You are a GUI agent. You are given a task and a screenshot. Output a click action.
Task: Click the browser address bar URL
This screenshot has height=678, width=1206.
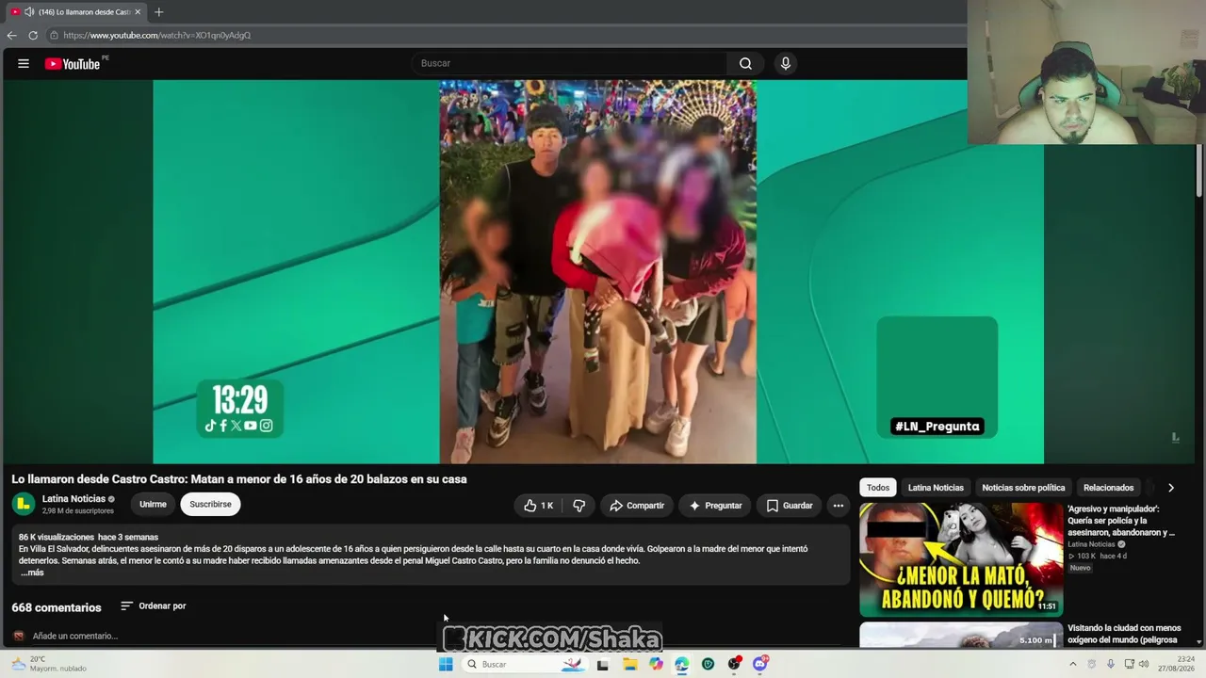[x=157, y=35]
